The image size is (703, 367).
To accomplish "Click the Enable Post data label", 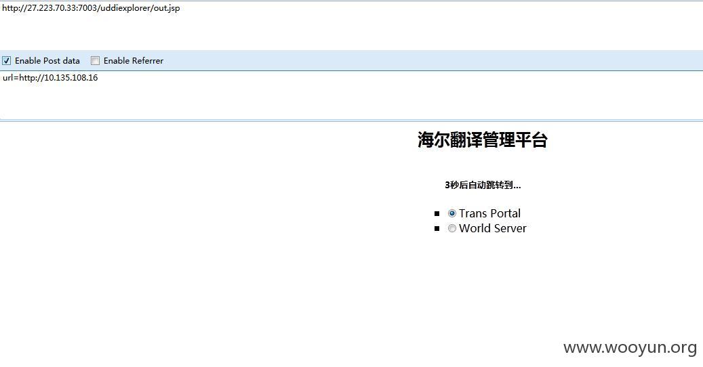I will pyautogui.click(x=47, y=60).
